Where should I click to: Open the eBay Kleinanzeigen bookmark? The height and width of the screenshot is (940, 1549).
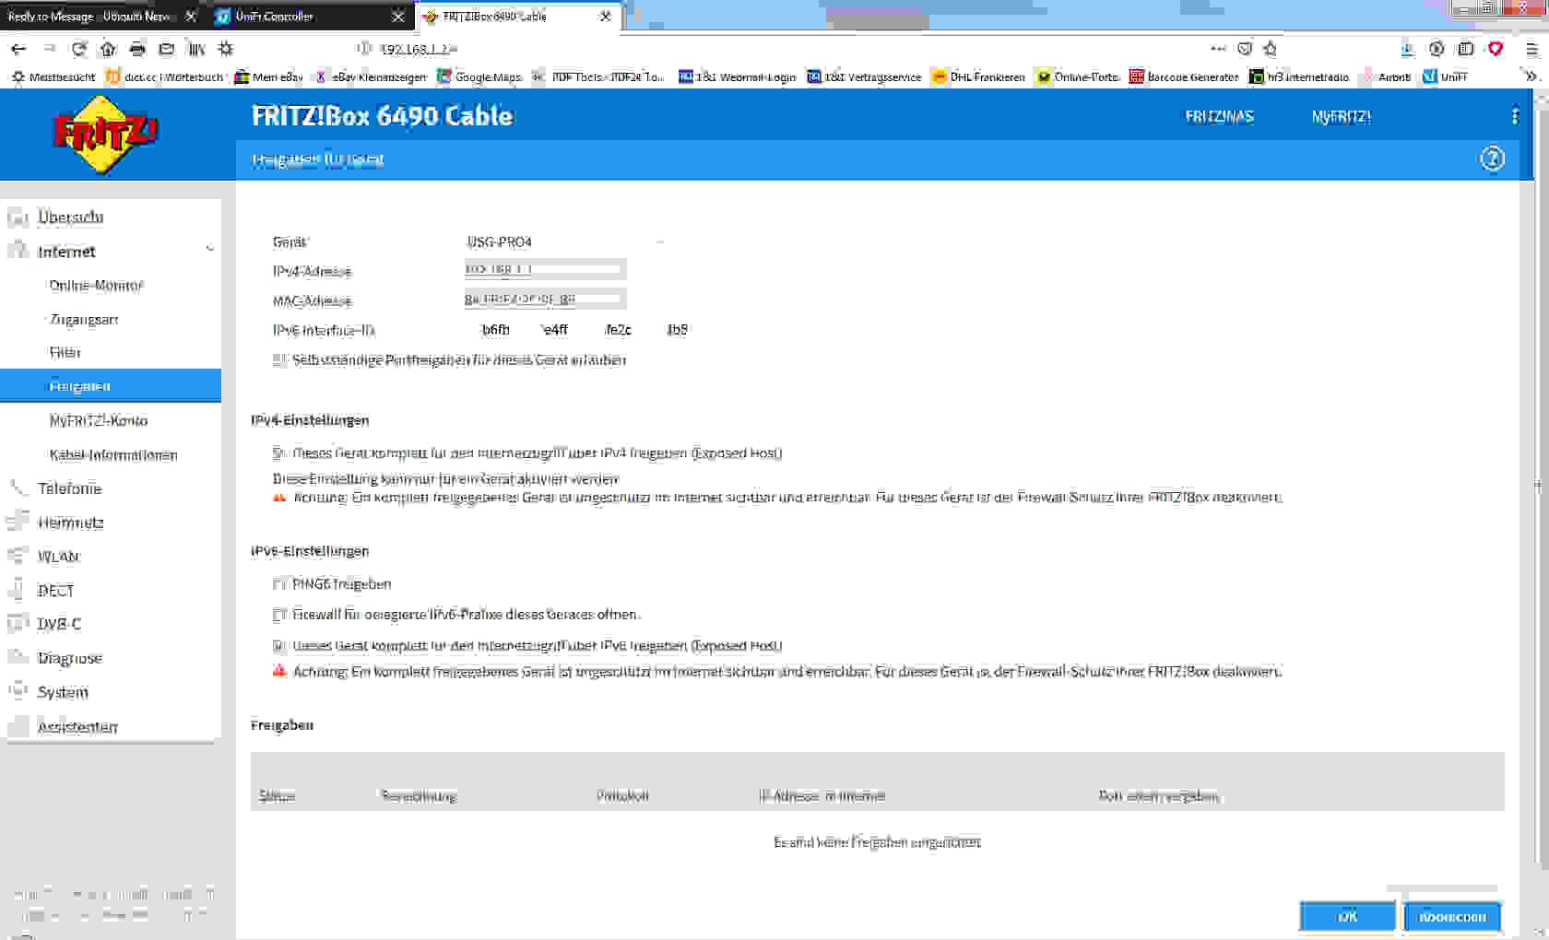click(x=370, y=76)
